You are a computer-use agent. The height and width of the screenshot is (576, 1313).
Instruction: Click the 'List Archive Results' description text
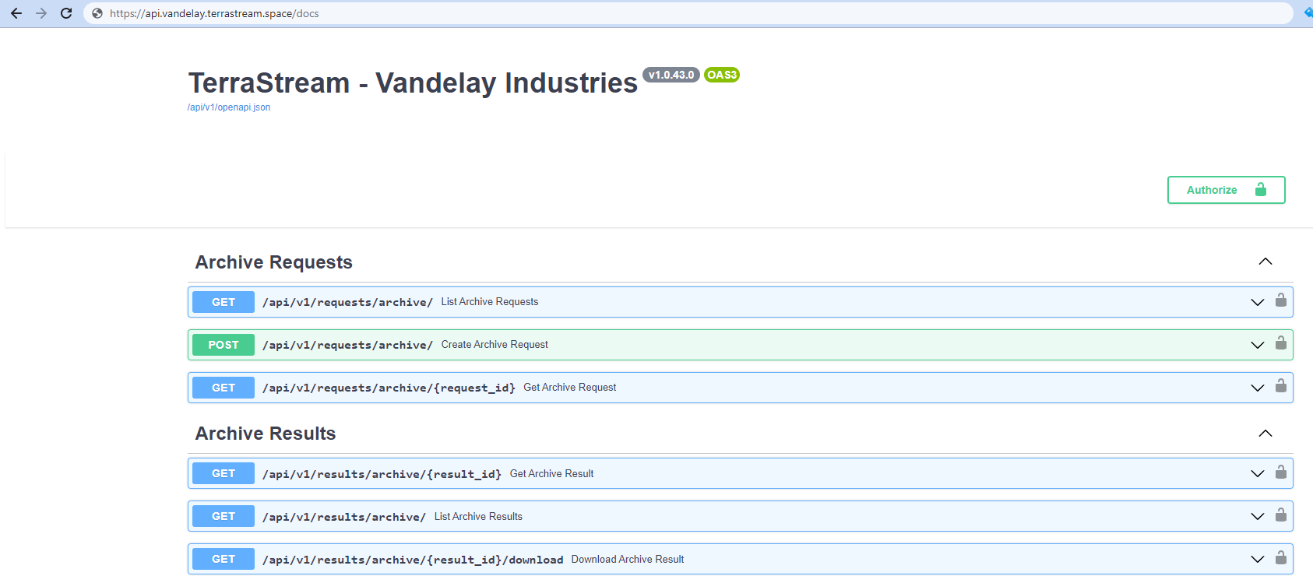(x=478, y=516)
